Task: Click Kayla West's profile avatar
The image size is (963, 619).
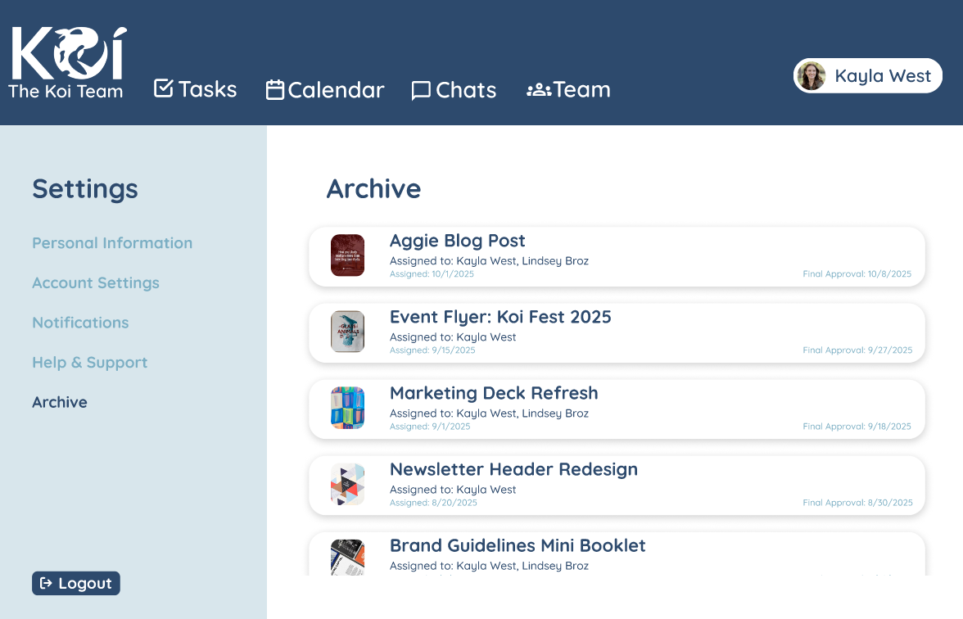Action: point(812,76)
